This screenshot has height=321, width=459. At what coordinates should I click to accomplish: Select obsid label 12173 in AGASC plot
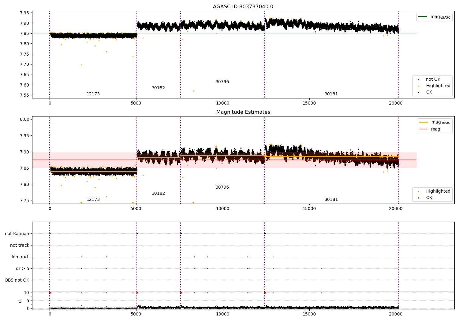(93, 94)
